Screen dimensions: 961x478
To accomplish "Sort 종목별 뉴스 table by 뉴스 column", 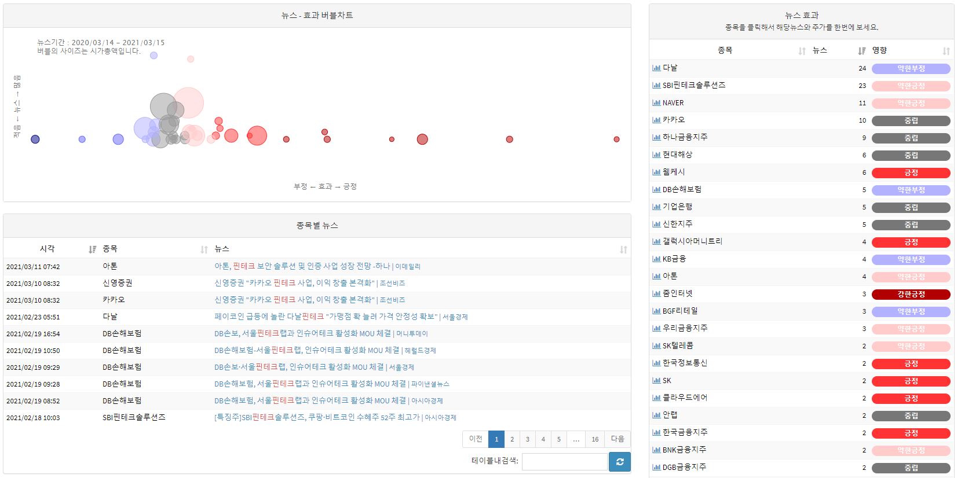I will (421, 249).
